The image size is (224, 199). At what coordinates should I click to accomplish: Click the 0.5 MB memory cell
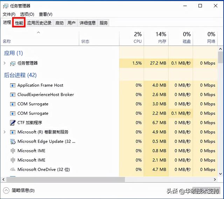(156, 141)
